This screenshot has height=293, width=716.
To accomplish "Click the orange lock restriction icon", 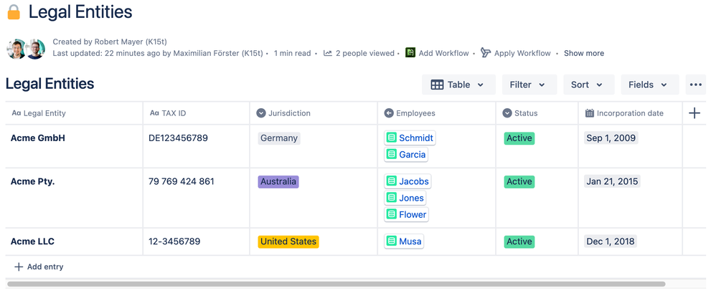I will coord(14,12).
